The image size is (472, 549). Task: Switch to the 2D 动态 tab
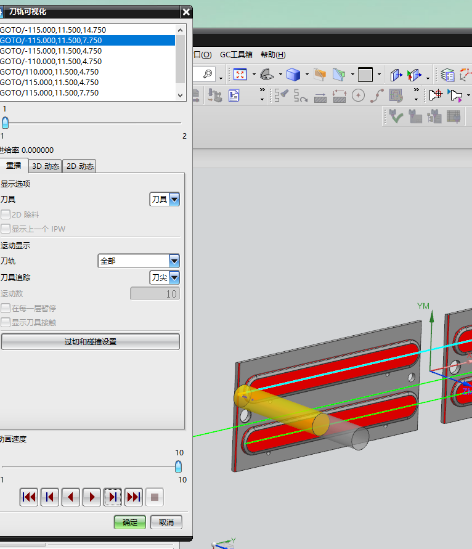click(x=79, y=166)
